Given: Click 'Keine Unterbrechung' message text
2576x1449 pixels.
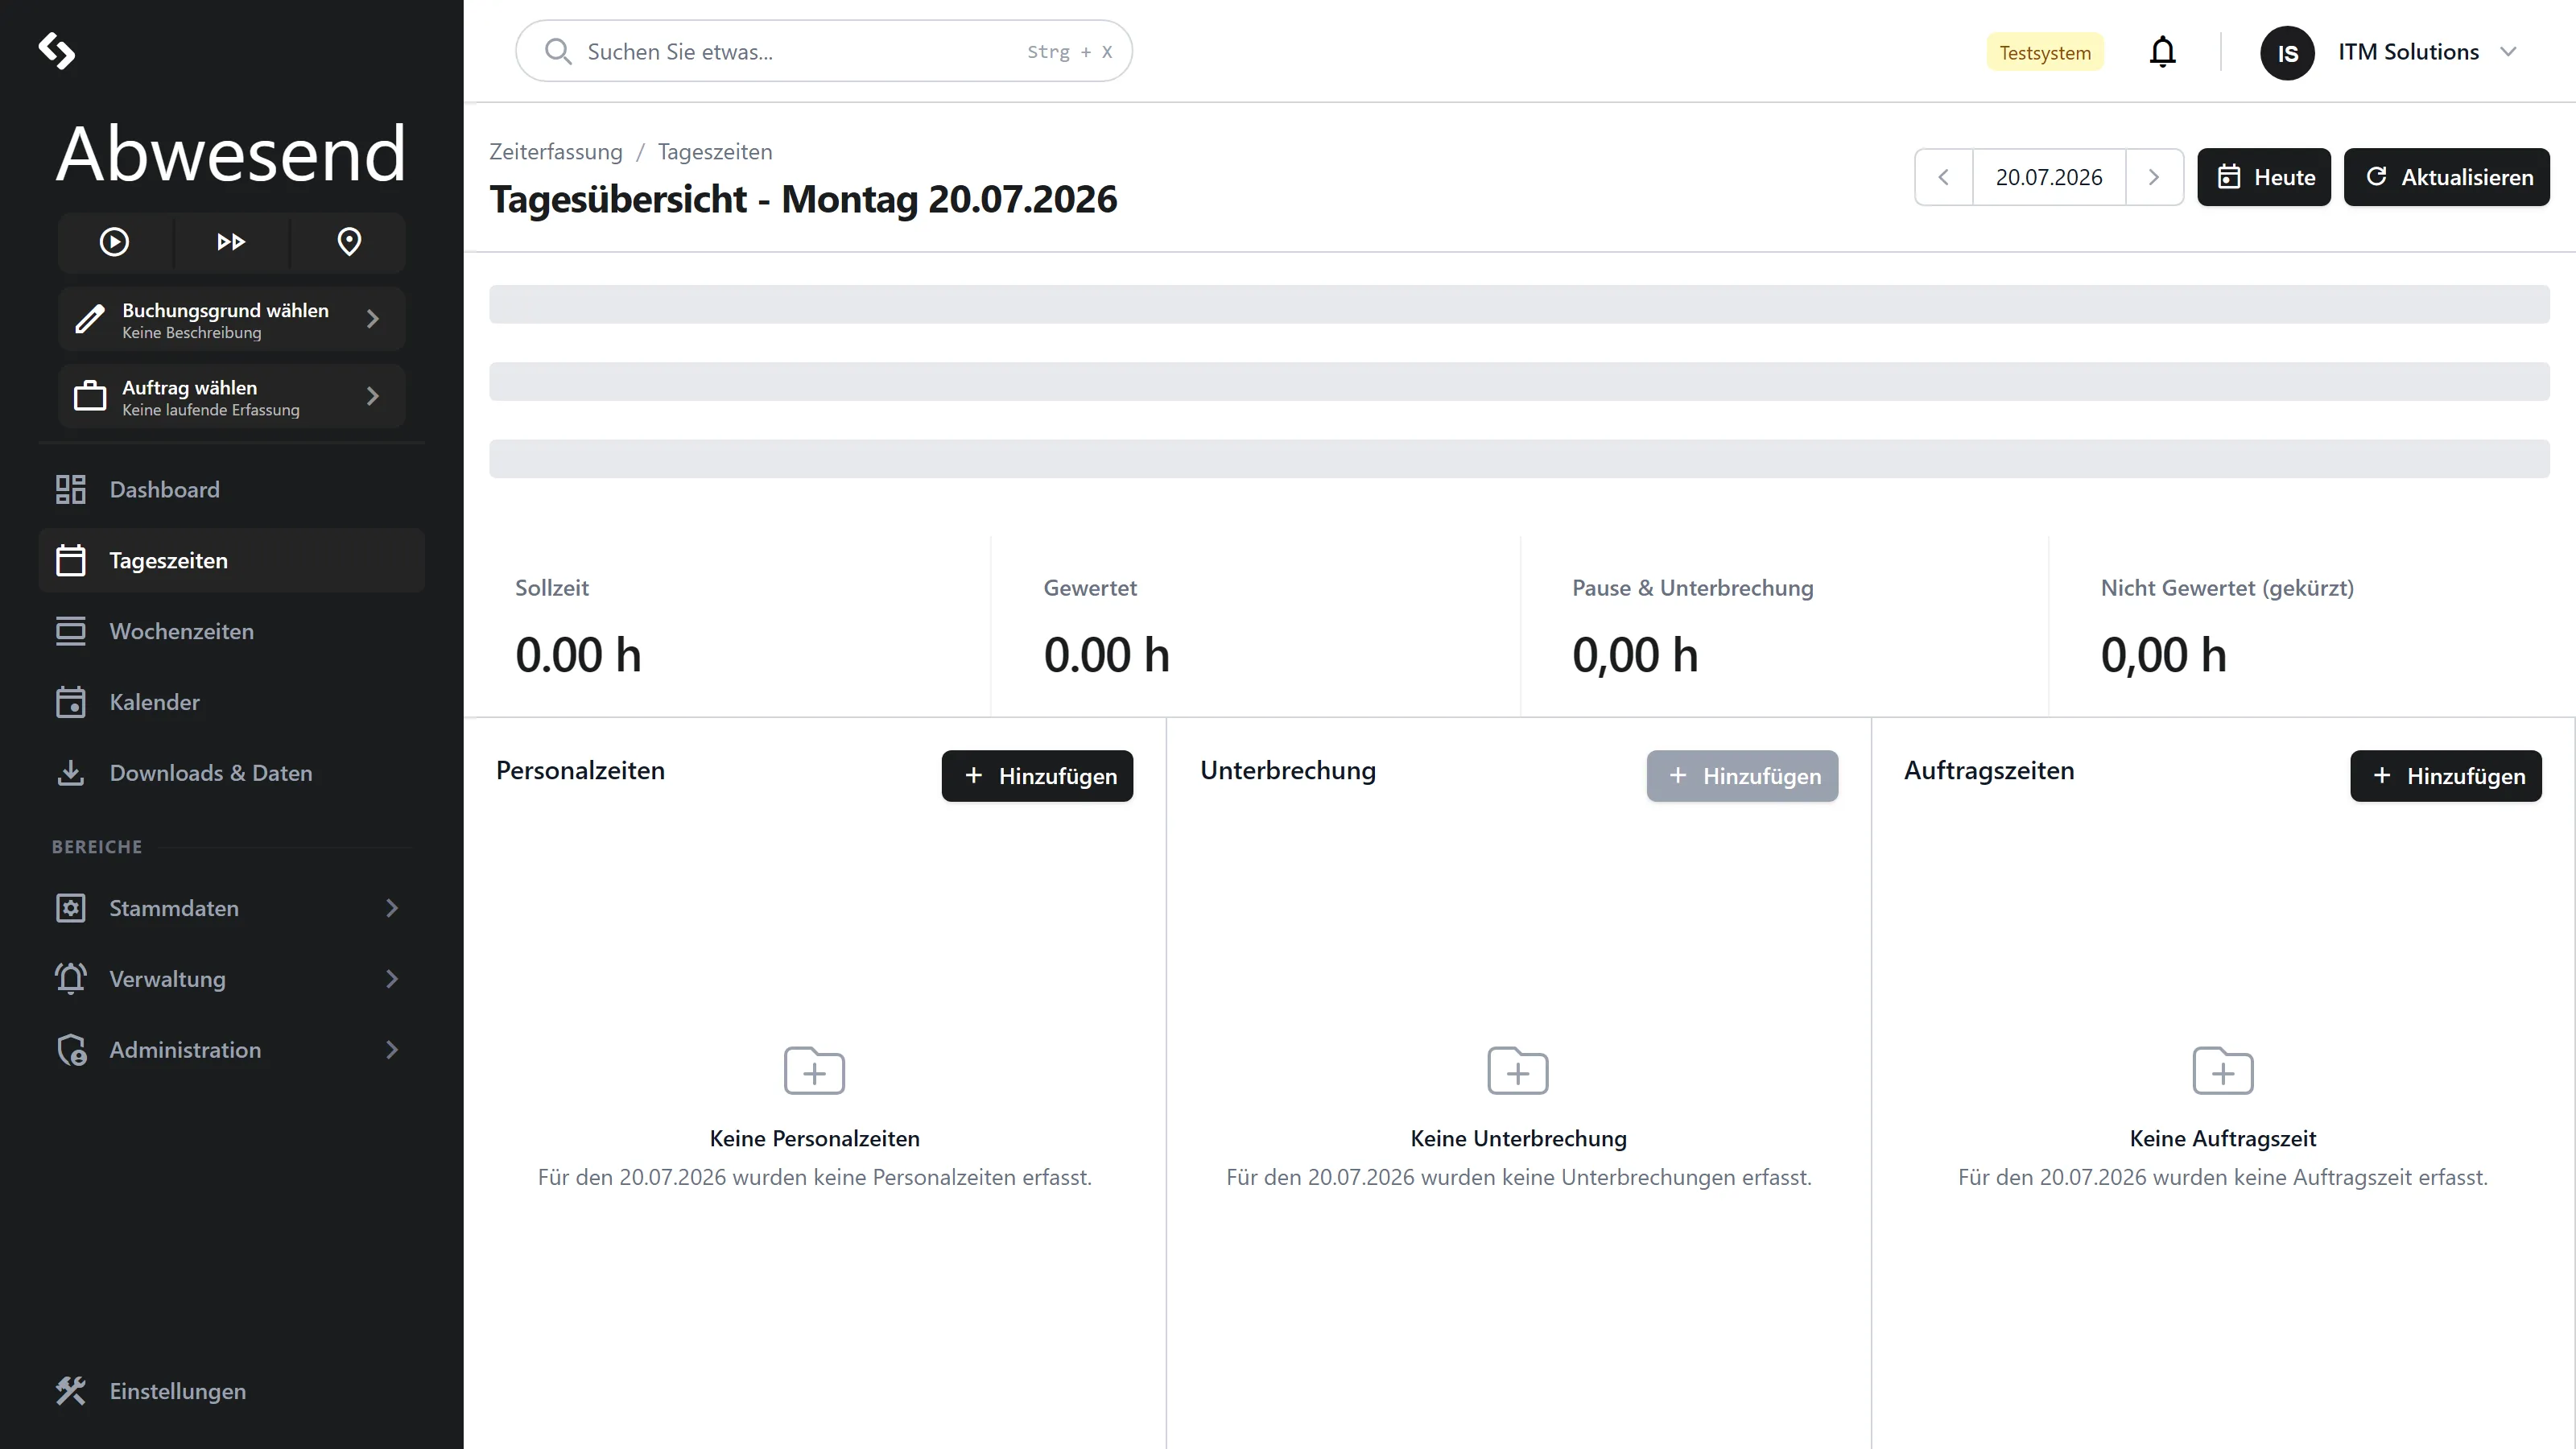Looking at the screenshot, I should (1518, 1139).
